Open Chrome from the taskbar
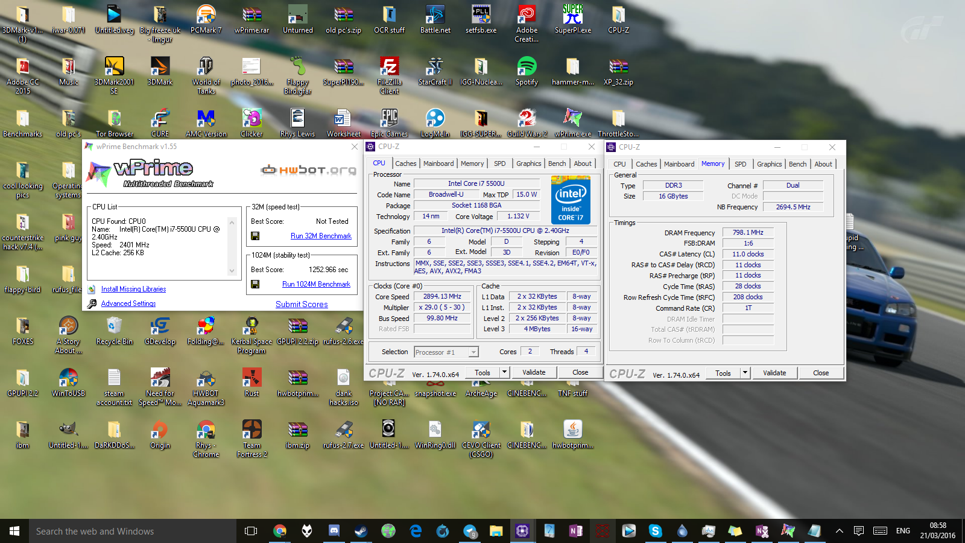This screenshot has width=965, height=543. coord(279,531)
